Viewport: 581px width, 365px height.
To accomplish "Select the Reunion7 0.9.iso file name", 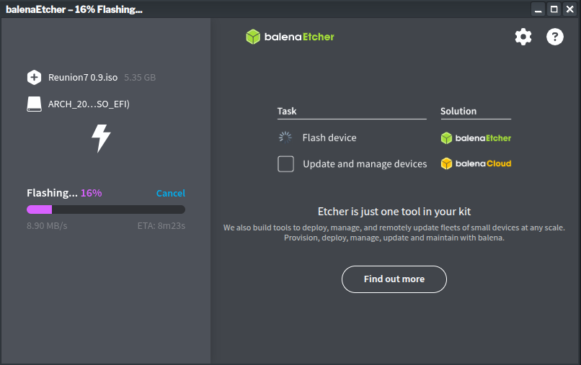I will click(x=84, y=77).
